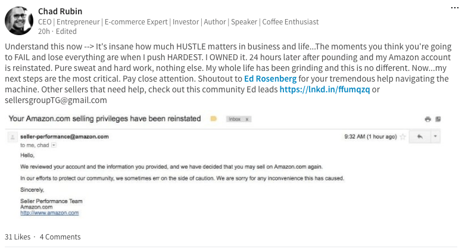Open the 4 Comments section
465x249 pixels.
click(x=60, y=237)
